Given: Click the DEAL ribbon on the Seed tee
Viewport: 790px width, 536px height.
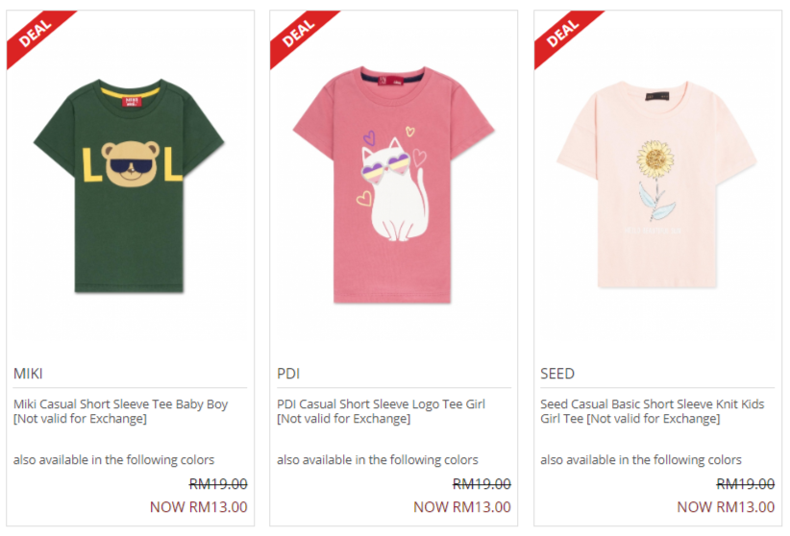Looking at the screenshot, I should tap(562, 35).
